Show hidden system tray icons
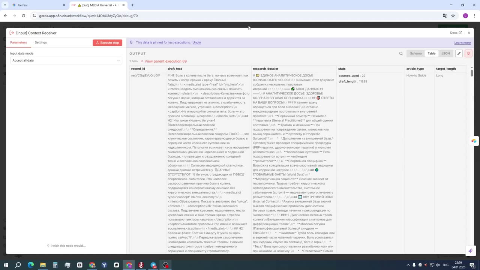 click(408, 265)
